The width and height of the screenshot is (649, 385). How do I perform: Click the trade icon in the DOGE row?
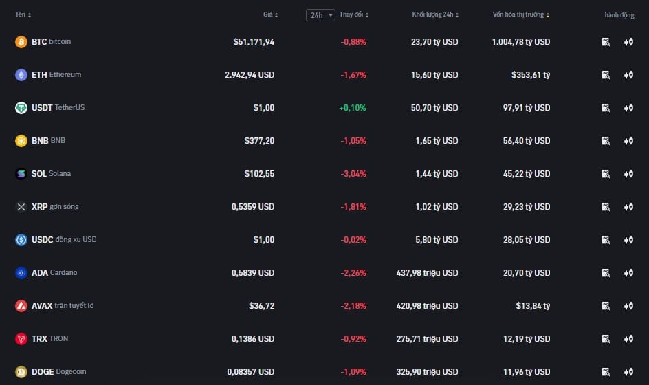pos(628,372)
